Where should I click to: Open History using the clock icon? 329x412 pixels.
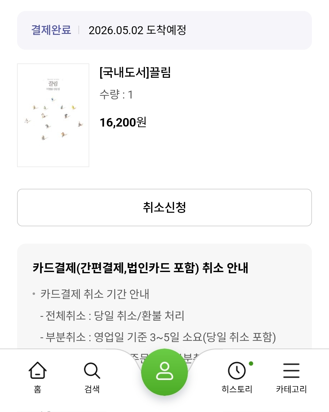pyautogui.click(x=237, y=371)
